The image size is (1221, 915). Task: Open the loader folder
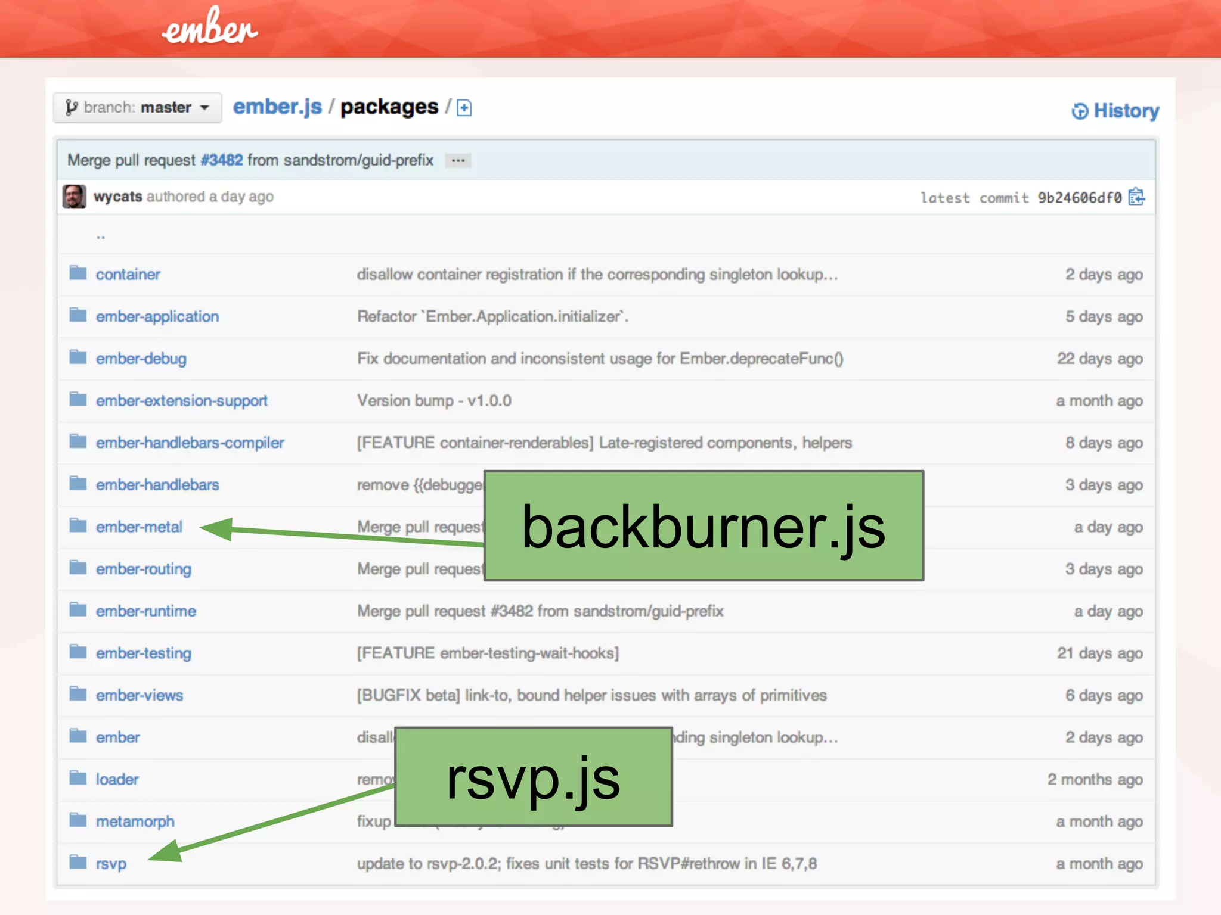point(117,779)
